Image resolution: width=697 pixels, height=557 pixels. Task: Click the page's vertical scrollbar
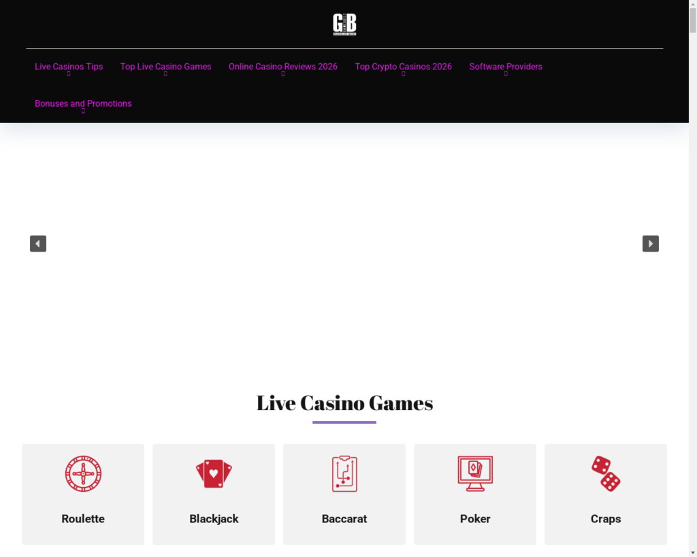pyautogui.click(x=693, y=272)
